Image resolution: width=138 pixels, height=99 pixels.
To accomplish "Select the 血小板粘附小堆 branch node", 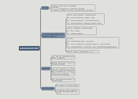I will tap(53, 35).
